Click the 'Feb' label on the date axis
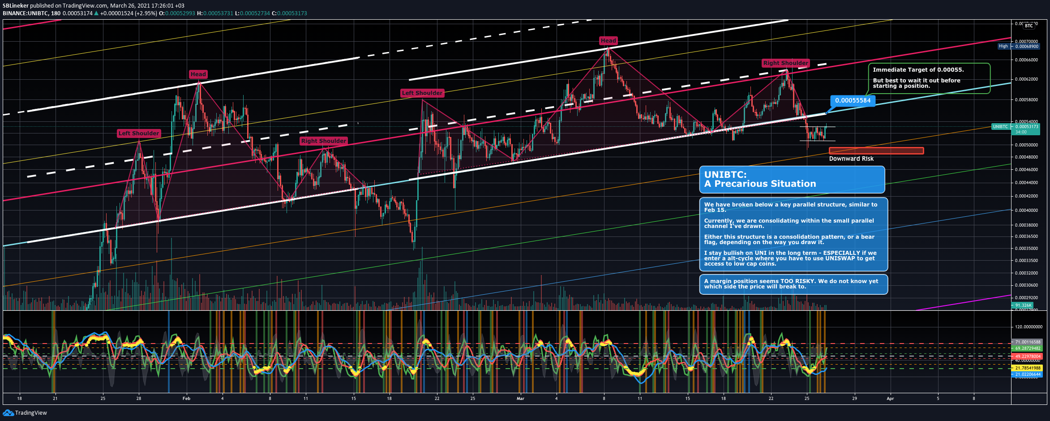This screenshot has height=421, width=1050. click(x=186, y=398)
